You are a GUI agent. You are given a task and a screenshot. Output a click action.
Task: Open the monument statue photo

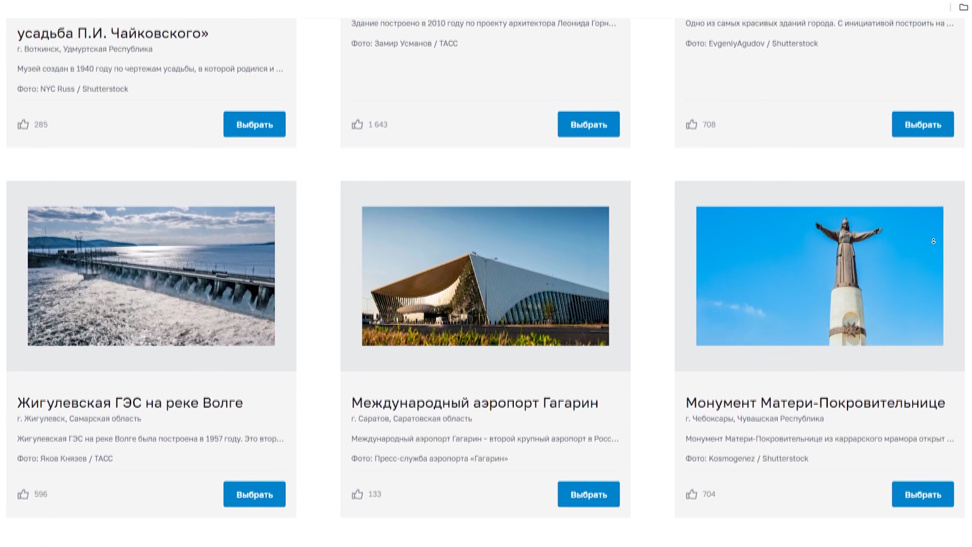point(820,276)
